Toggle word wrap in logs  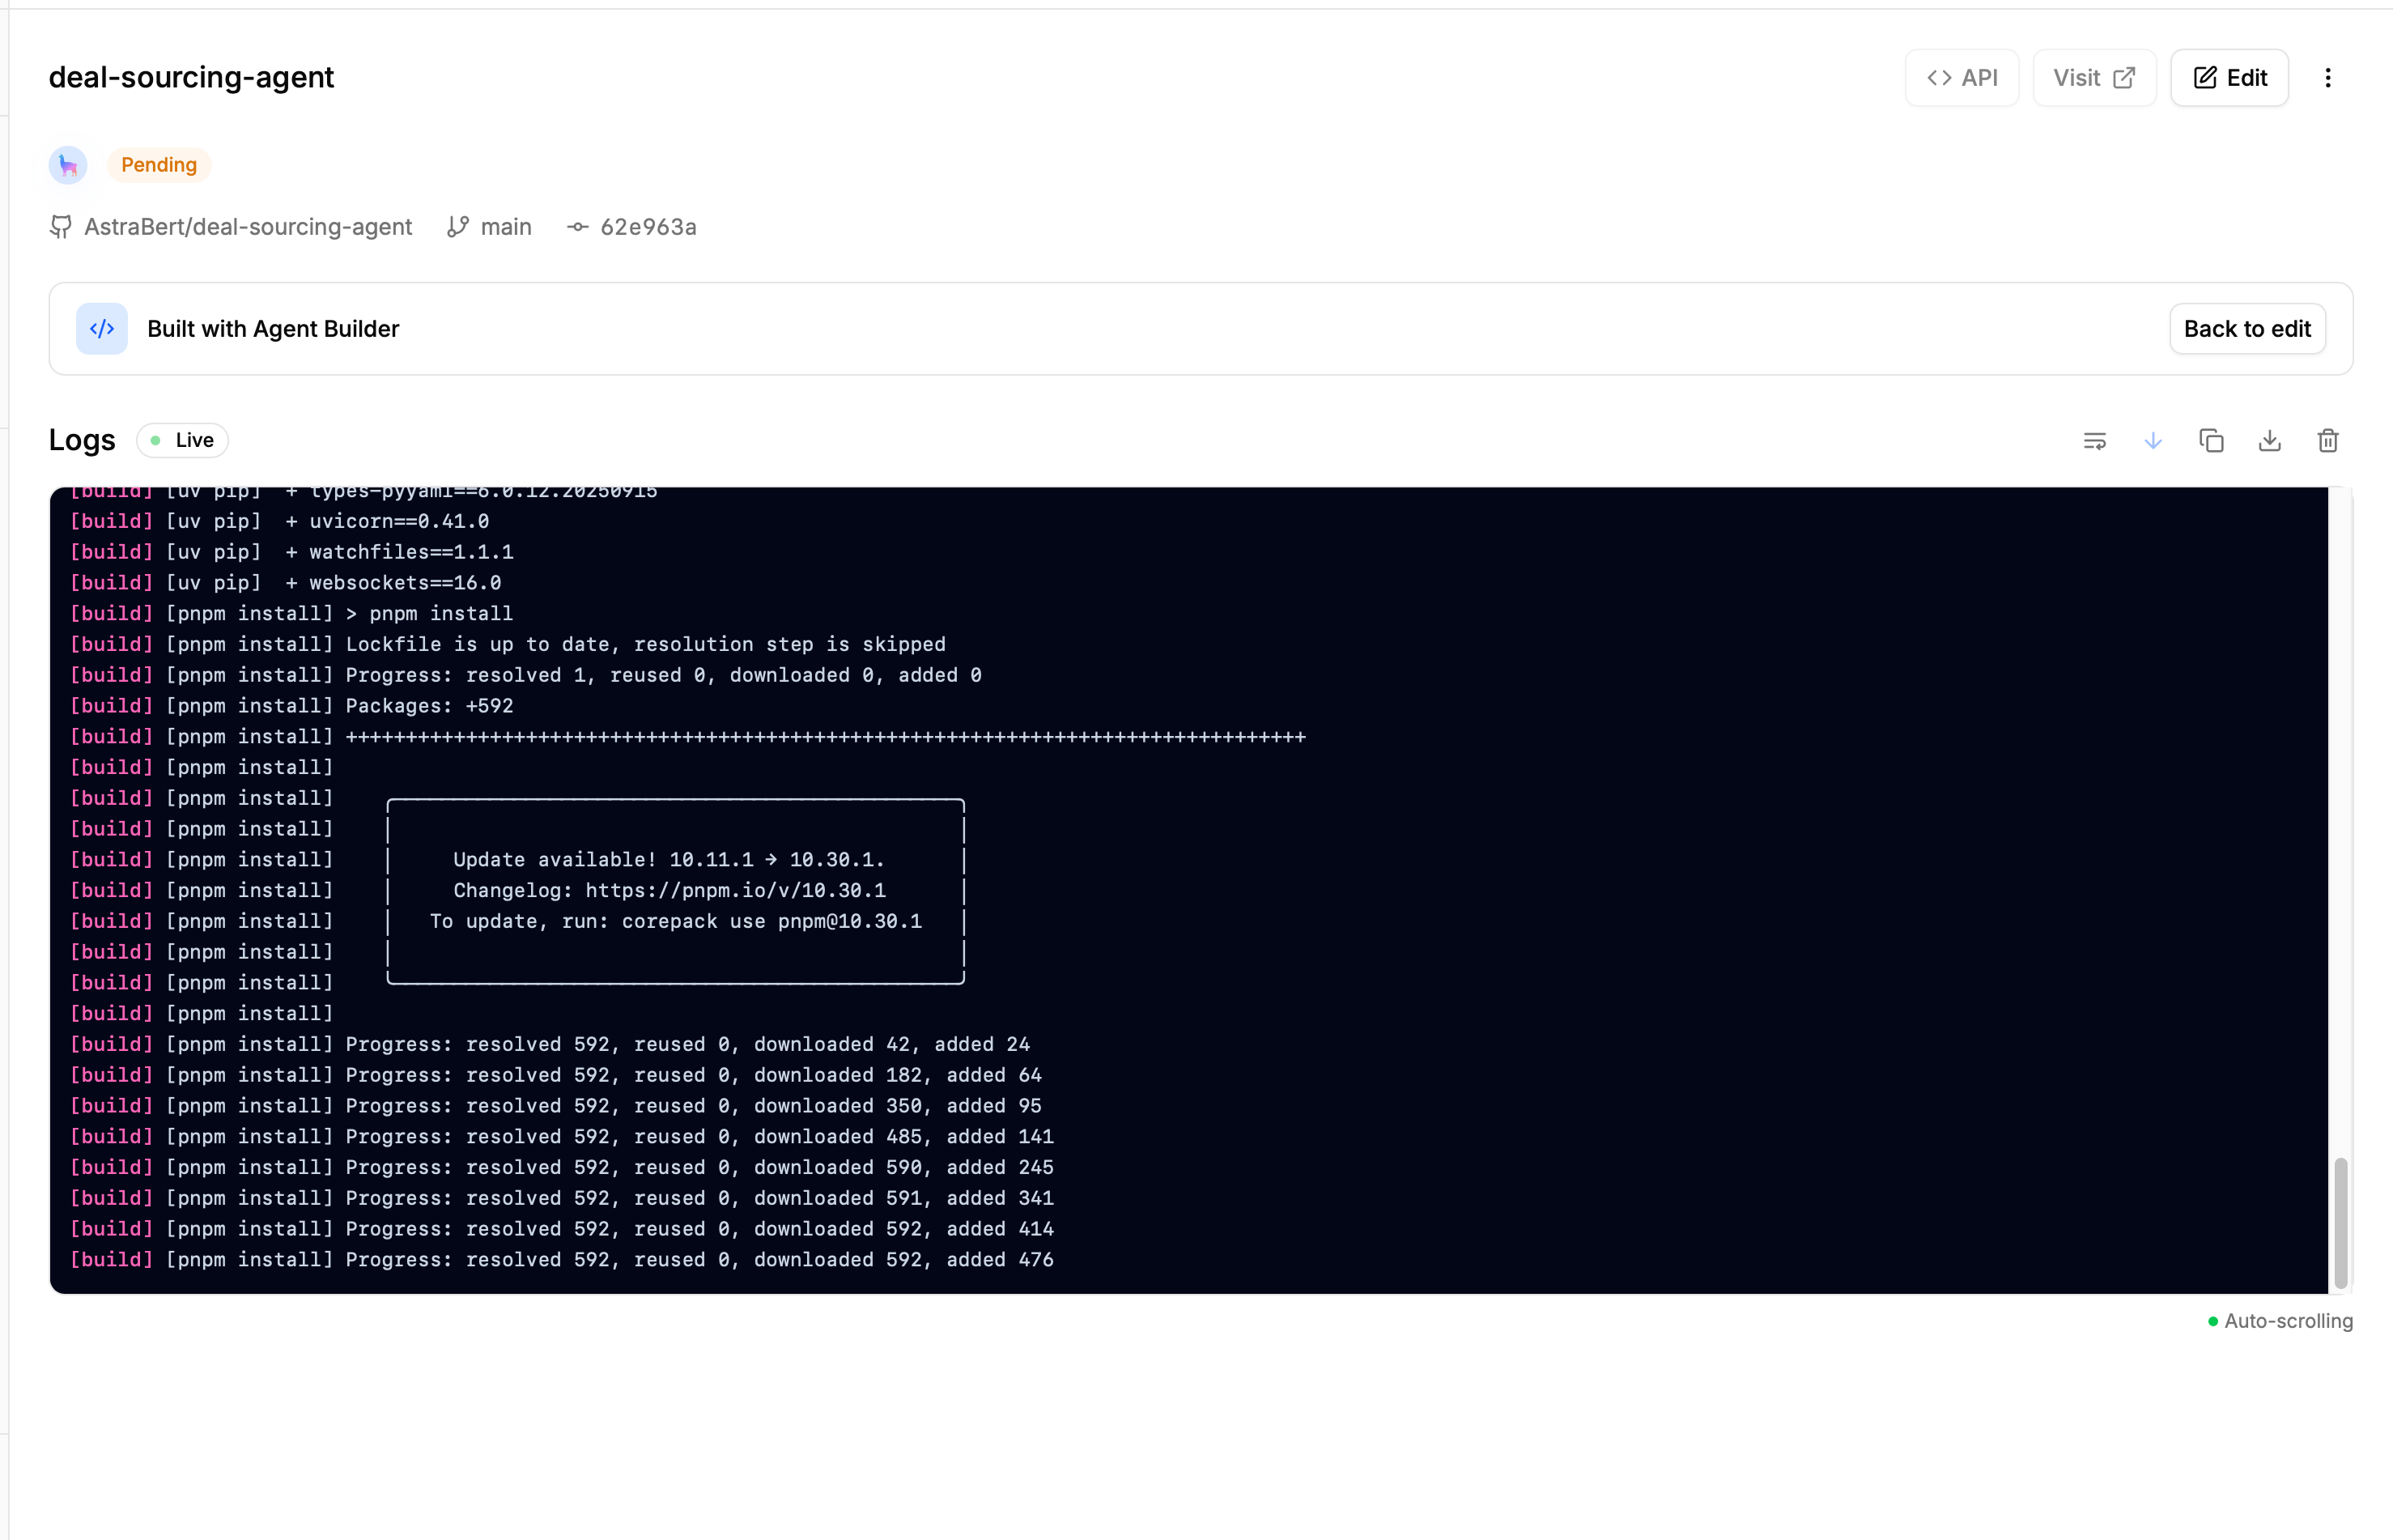click(2094, 441)
